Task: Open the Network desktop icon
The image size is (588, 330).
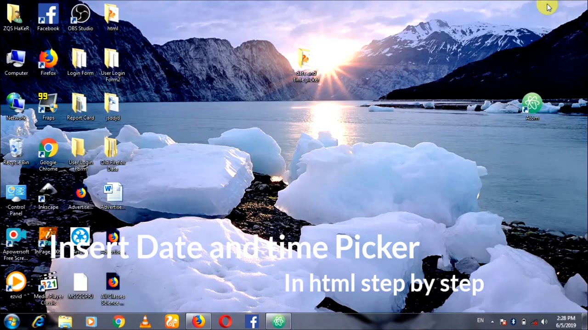Action: pyautogui.click(x=16, y=107)
